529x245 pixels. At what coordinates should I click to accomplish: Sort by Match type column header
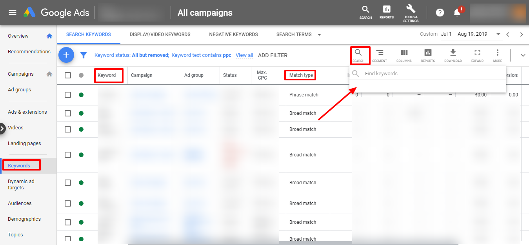click(x=301, y=75)
